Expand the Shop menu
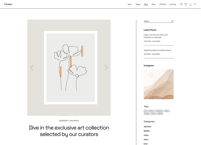 tap(154, 4)
